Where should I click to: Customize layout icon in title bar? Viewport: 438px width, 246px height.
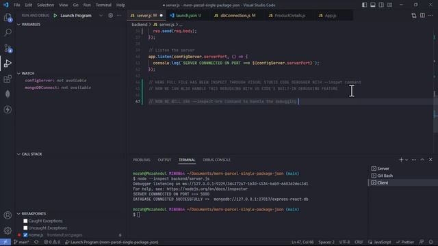point(389,5)
